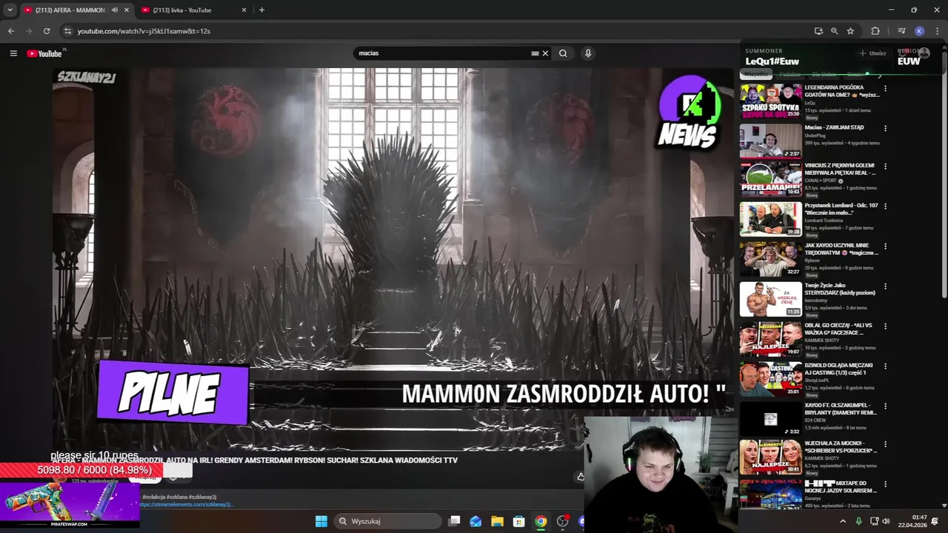Open the media controls music-note icon
948x533 pixels.
(901, 31)
